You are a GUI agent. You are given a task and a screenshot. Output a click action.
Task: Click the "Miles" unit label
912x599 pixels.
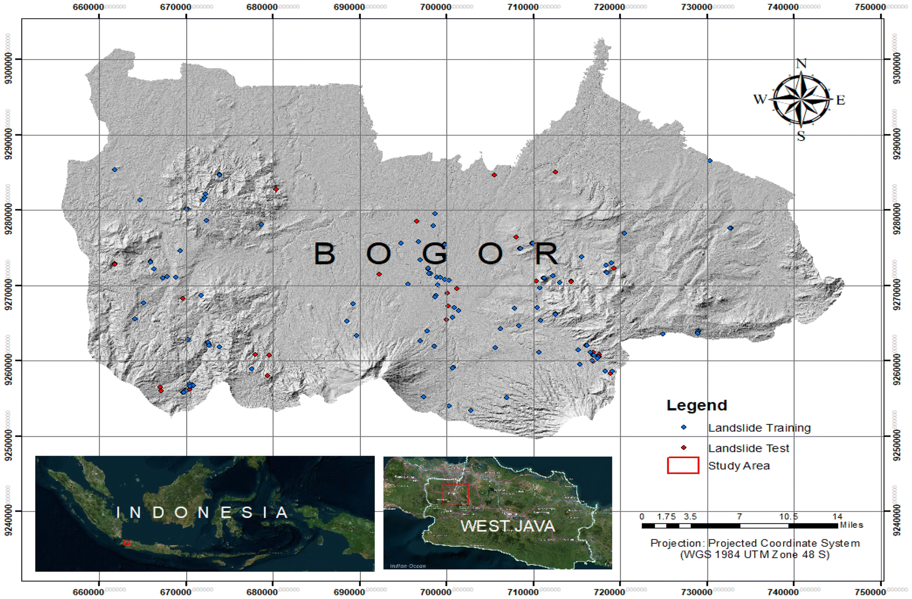851,525
